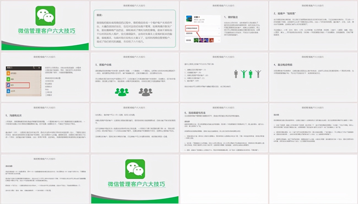Open the slide with heading number 6
358x204 pixels.
pos(224,128)
